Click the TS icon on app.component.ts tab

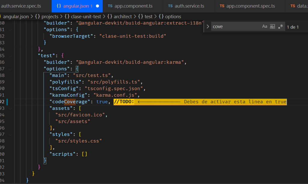[110, 6]
